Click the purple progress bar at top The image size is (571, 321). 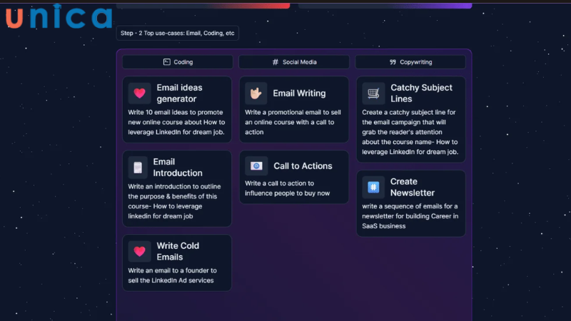click(x=385, y=6)
